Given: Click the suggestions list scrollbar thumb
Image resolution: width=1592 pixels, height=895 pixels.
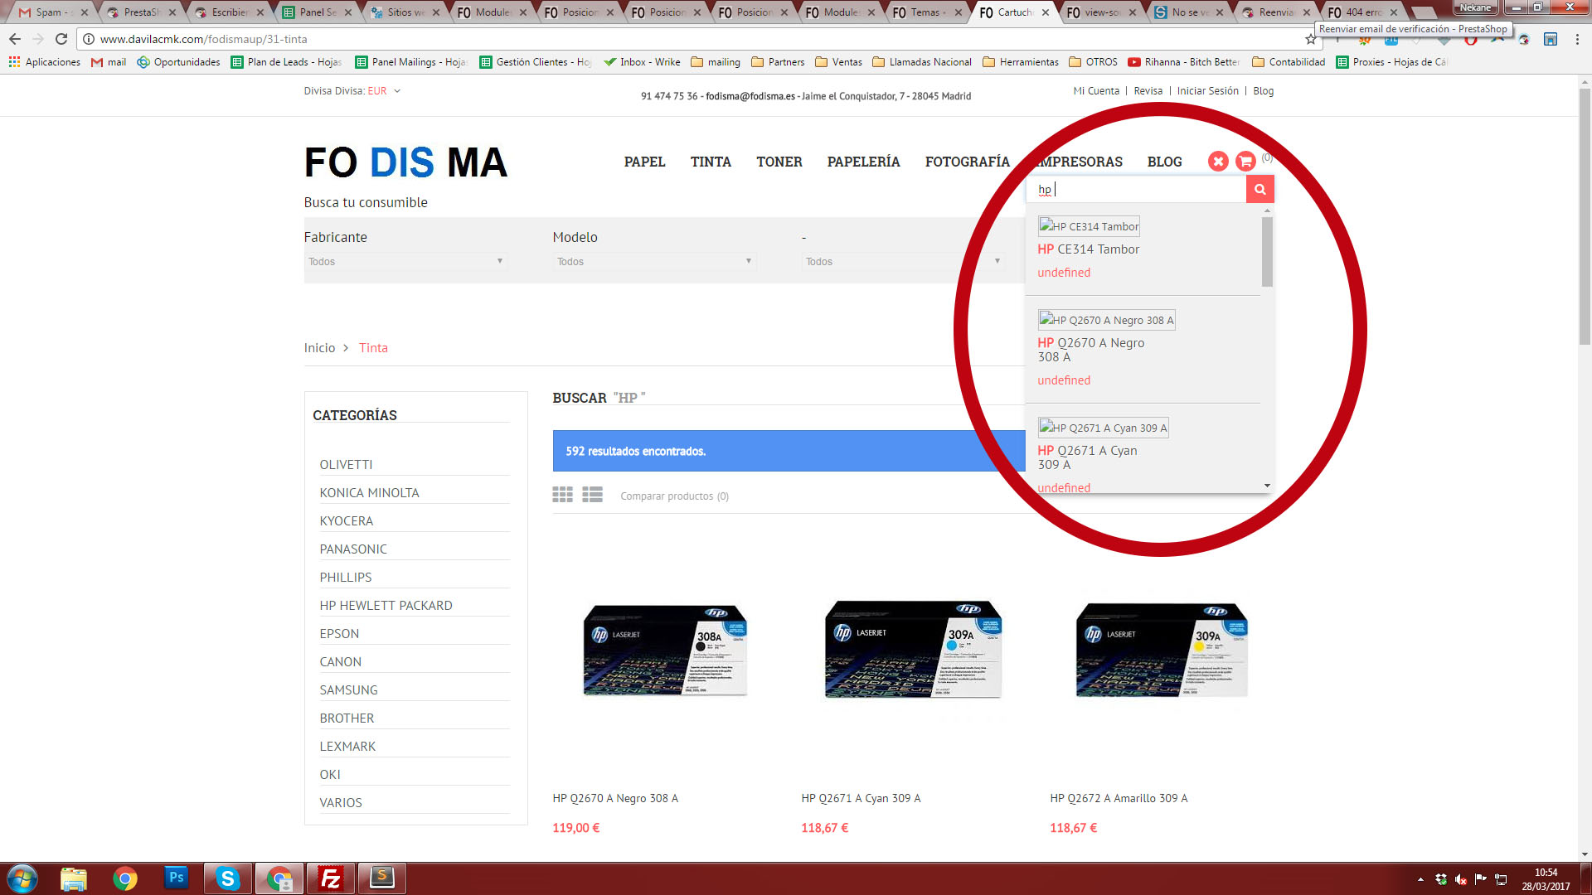Looking at the screenshot, I should tap(1267, 252).
